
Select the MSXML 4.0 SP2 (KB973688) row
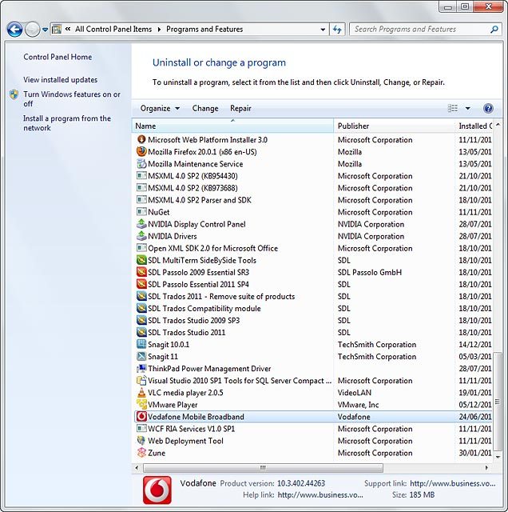[x=314, y=188]
